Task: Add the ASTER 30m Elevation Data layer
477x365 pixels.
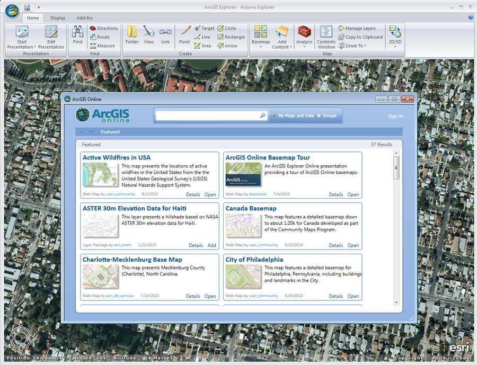Action: pyautogui.click(x=211, y=245)
